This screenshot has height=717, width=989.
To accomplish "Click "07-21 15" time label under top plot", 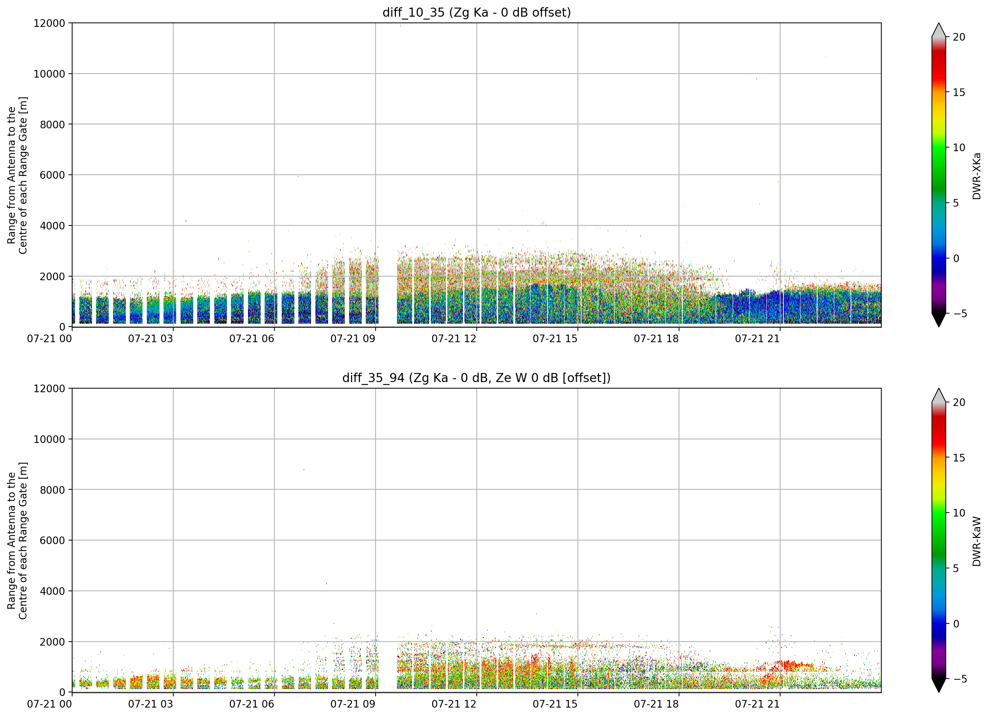I will (x=555, y=339).
